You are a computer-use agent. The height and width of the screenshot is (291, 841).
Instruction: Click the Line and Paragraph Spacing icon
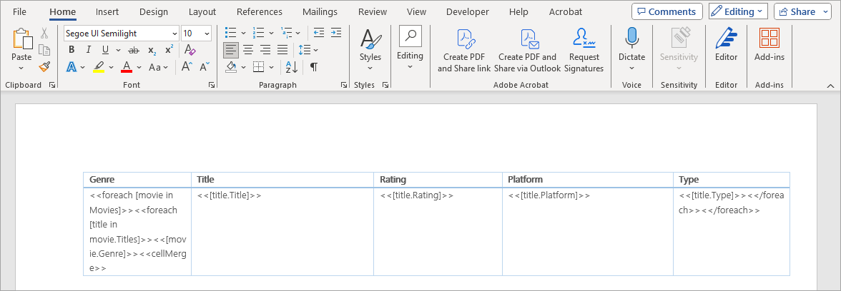point(305,50)
